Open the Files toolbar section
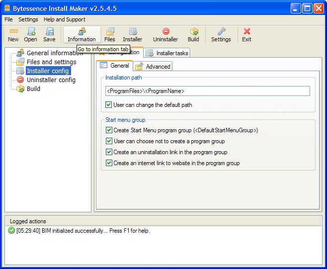The height and width of the screenshot is (269, 327). [110, 35]
